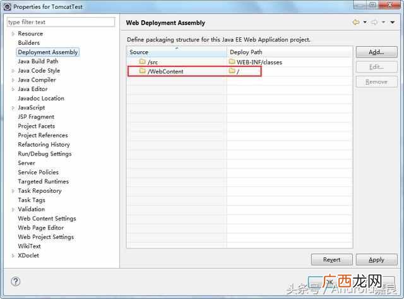Screen dimensions: 404x299
Task: Select the Validation label
Action: [x=31, y=209]
